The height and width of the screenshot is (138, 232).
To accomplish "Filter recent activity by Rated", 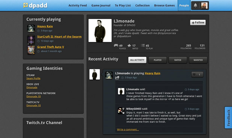I will 178,60.
